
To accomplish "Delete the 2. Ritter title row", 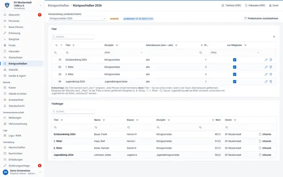I will 271,74.
